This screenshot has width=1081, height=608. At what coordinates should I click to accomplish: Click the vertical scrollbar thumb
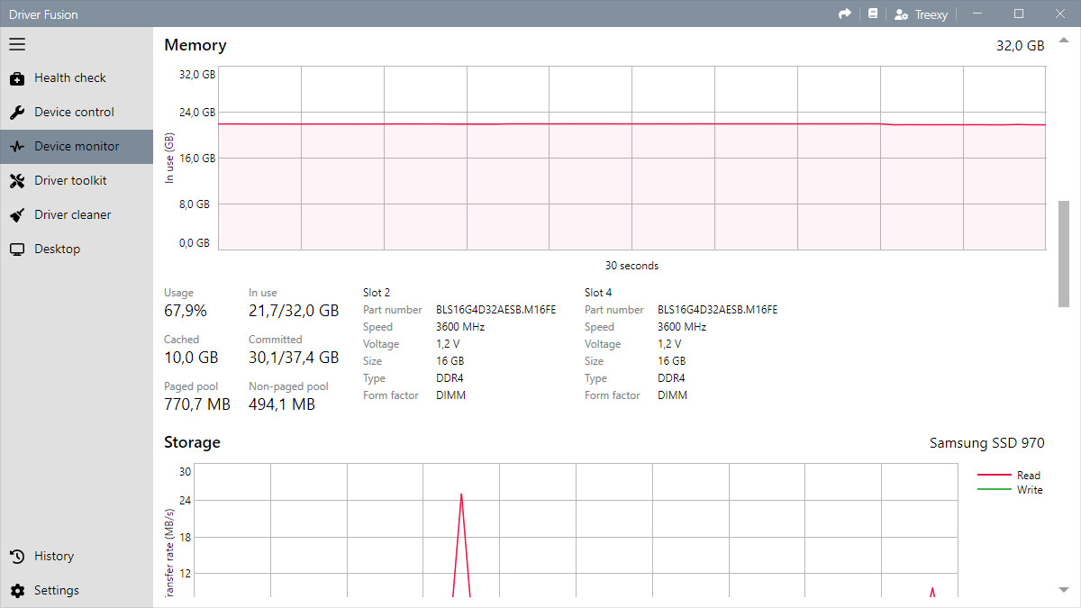coord(1064,253)
